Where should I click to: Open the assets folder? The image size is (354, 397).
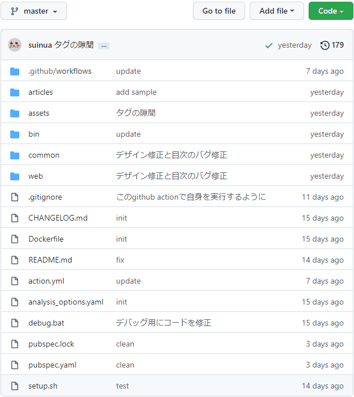[x=39, y=113]
